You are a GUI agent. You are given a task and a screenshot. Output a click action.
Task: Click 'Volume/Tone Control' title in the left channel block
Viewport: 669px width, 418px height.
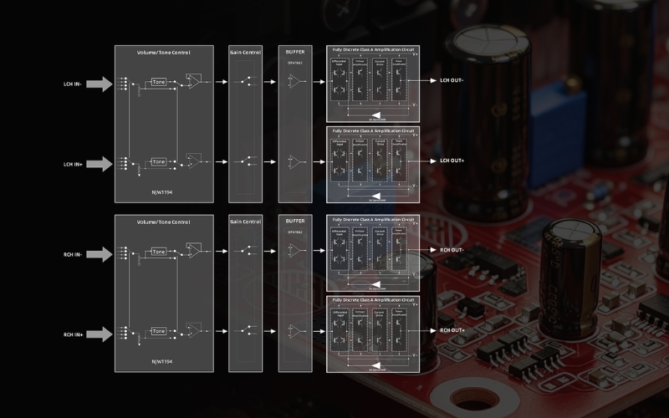[x=163, y=53]
